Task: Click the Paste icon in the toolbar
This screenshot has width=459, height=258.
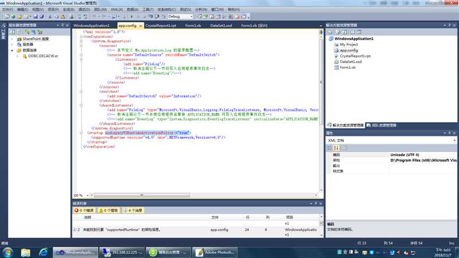Action: click(x=63, y=17)
